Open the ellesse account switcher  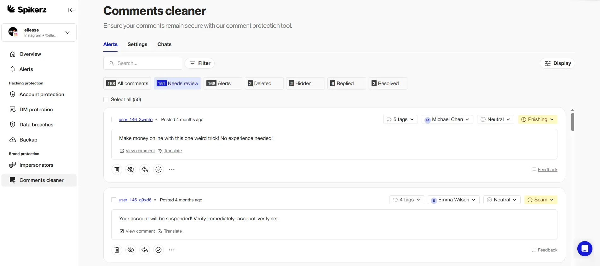39,32
